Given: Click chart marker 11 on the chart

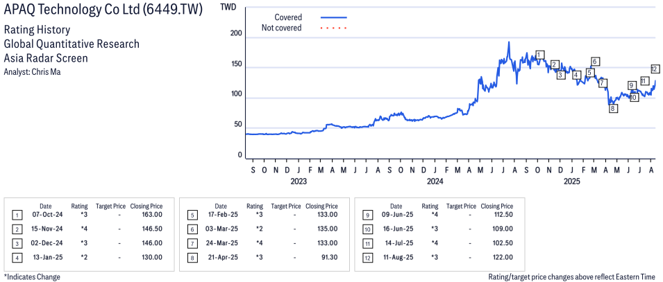Looking at the screenshot, I should pyautogui.click(x=644, y=81).
